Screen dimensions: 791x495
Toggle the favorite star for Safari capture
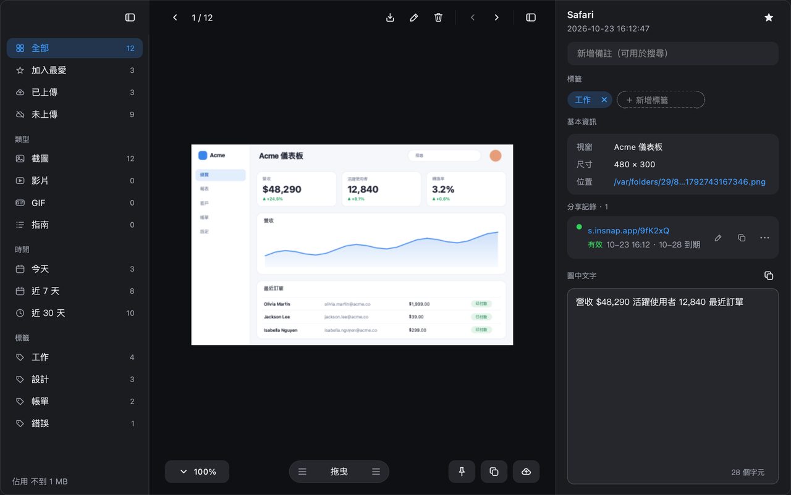769,17
